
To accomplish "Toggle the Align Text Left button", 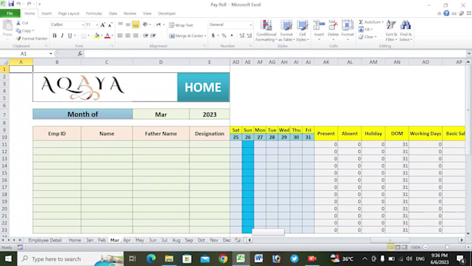I will click(120, 35).
